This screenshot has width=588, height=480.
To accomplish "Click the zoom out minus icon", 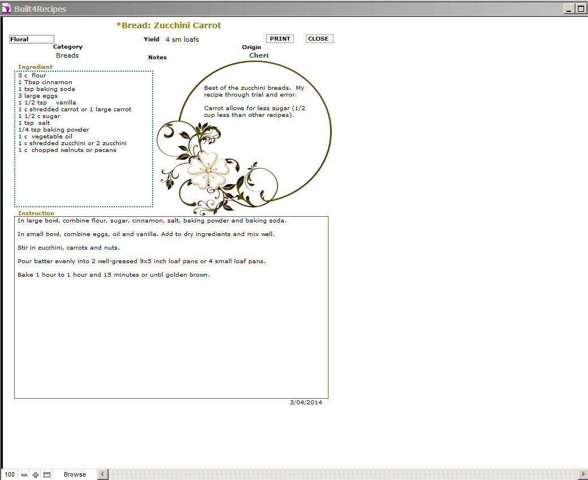I will tap(24, 475).
